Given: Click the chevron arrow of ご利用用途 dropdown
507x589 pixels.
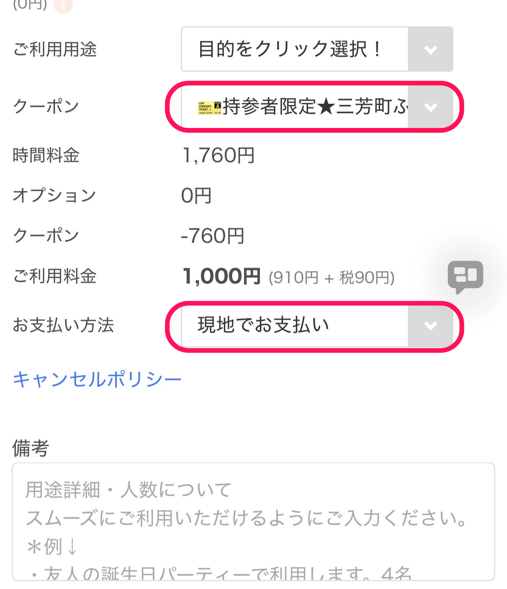Looking at the screenshot, I should point(430,49).
